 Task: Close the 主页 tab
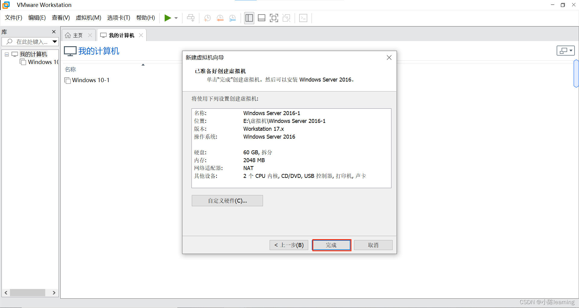(x=90, y=35)
